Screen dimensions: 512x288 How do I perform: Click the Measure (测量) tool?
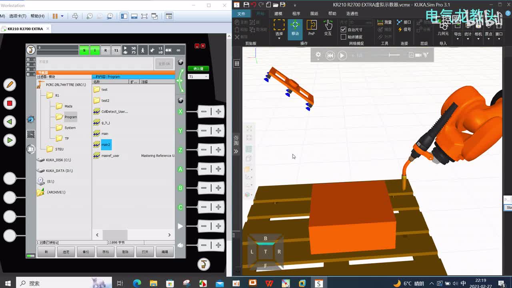point(384,22)
